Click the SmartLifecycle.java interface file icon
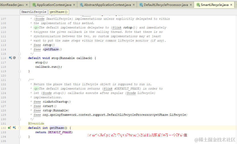237x144 pixels. [198, 5]
